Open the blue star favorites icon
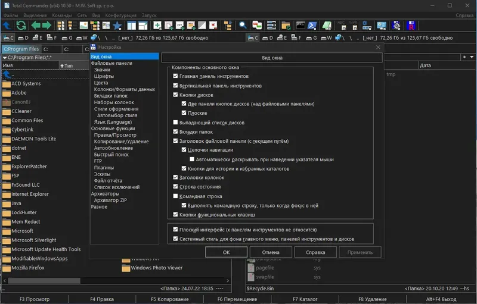The height and width of the screenshot is (304, 477). (117, 26)
